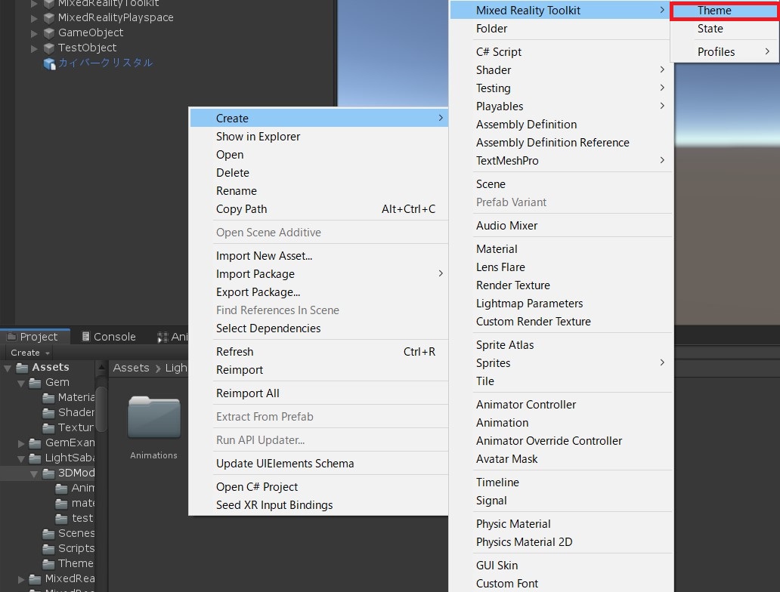The height and width of the screenshot is (592, 780).
Task: Click the GameObject cube icon in hierarchy
Action: pyautogui.click(x=48, y=33)
